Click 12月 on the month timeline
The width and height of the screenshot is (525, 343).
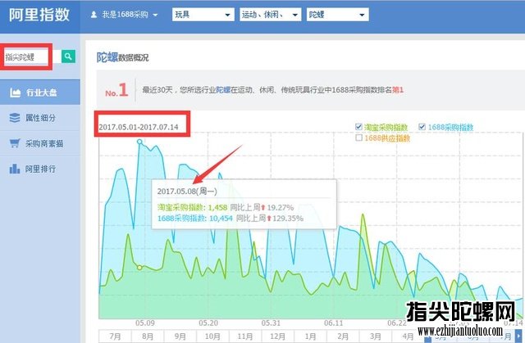point(277,336)
